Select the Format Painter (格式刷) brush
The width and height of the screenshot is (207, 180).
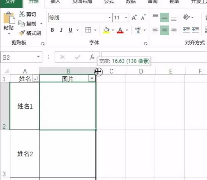click(x=22, y=33)
